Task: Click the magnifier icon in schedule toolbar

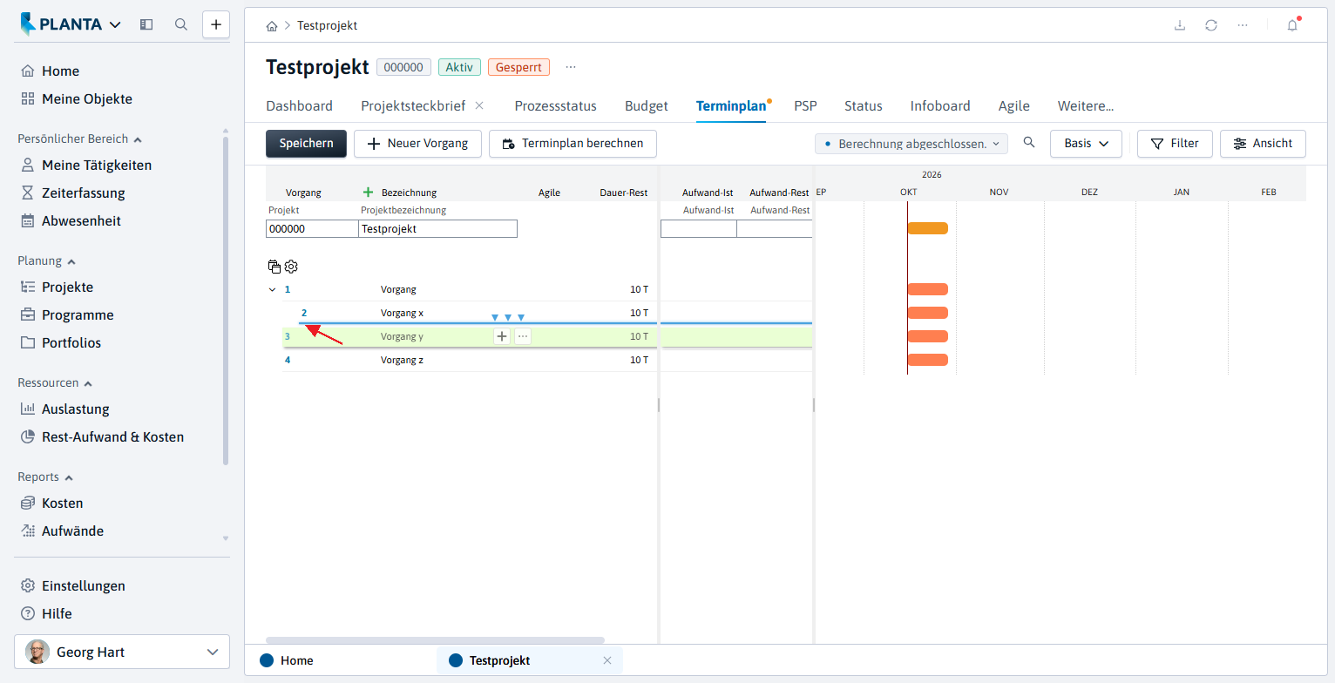Action: click(1029, 143)
